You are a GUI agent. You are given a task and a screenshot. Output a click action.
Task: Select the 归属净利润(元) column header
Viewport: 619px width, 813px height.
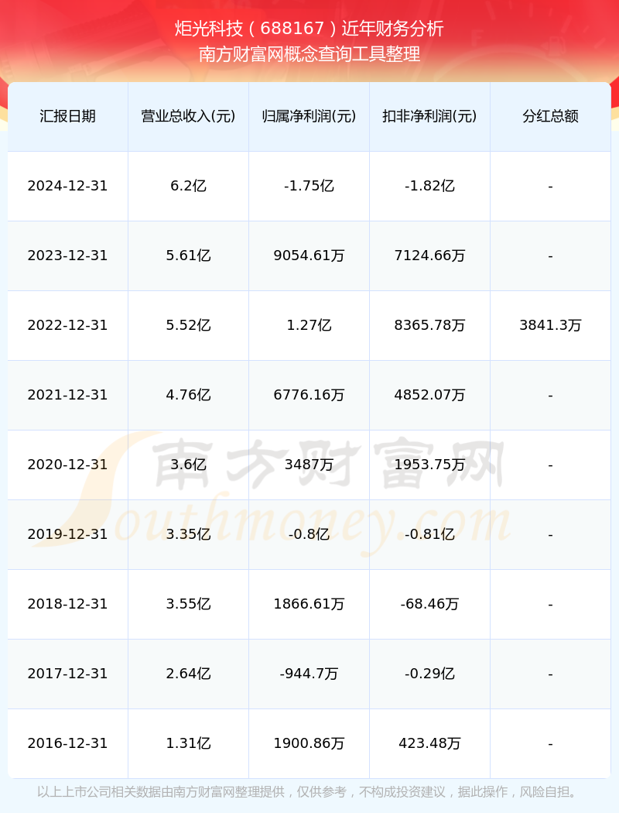pos(309,116)
